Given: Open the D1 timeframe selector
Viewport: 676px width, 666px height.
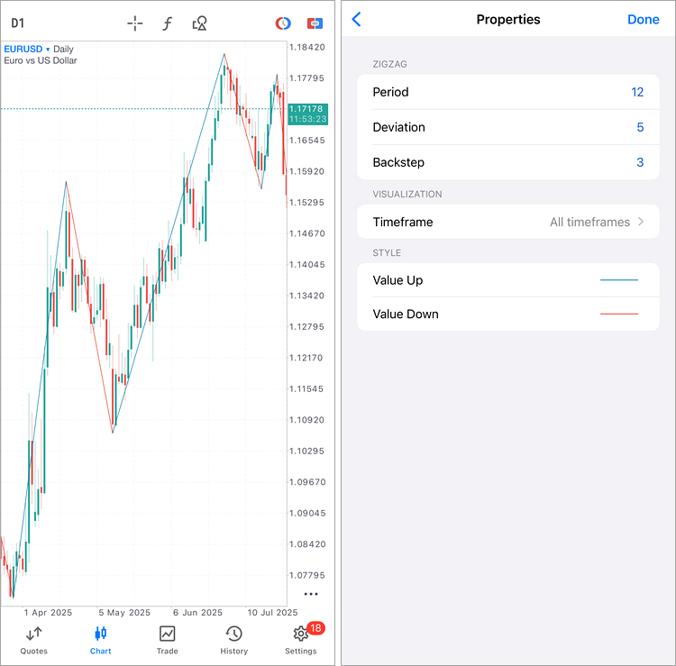Looking at the screenshot, I should (18, 23).
